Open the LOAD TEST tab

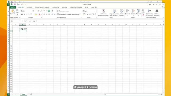click(x=94, y=7)
